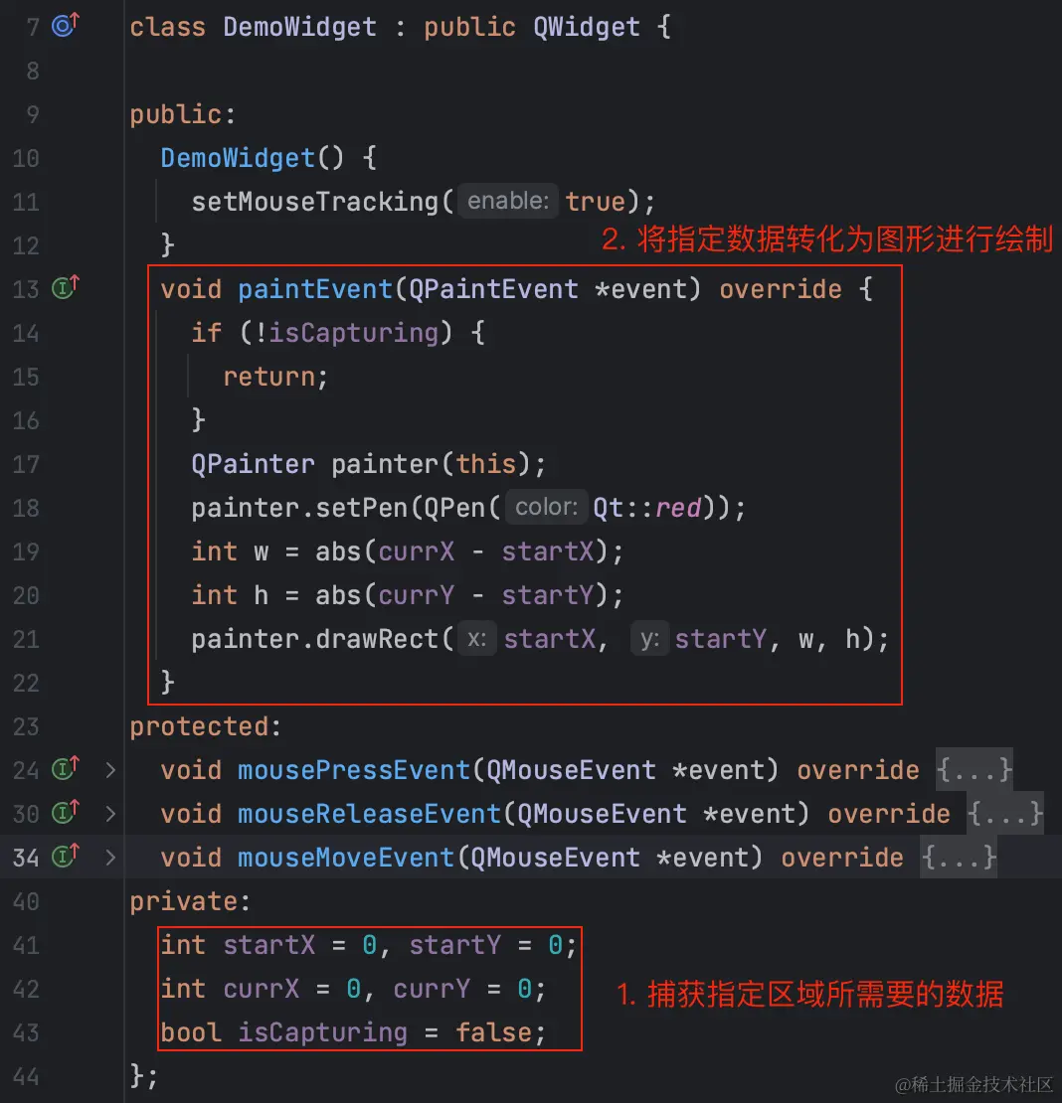Click the override gutter icon on line 34
Image resolution: width=1062 pixels, height=1103 pixels.
click(x=66, y=857)
